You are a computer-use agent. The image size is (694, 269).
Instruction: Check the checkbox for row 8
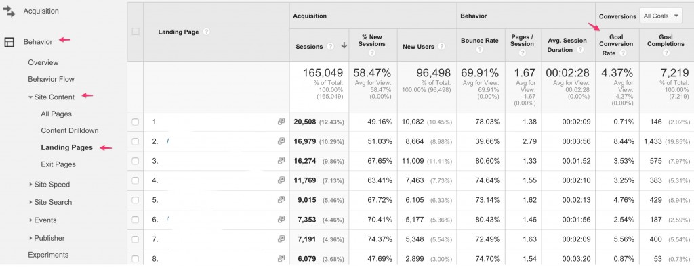pos(136,259)
